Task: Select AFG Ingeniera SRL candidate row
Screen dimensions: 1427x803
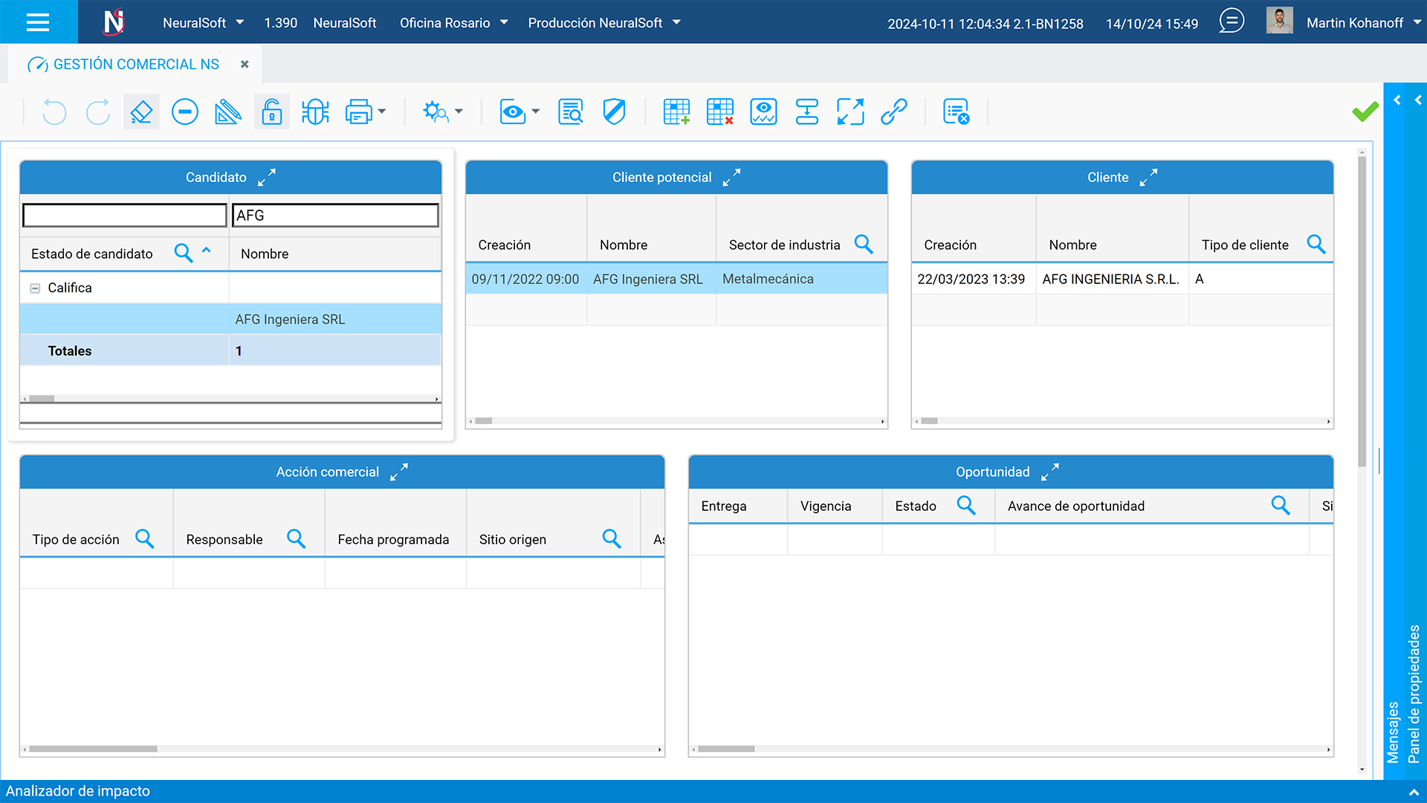Action: coord(230,319)
